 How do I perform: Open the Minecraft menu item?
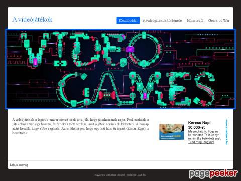195,20
